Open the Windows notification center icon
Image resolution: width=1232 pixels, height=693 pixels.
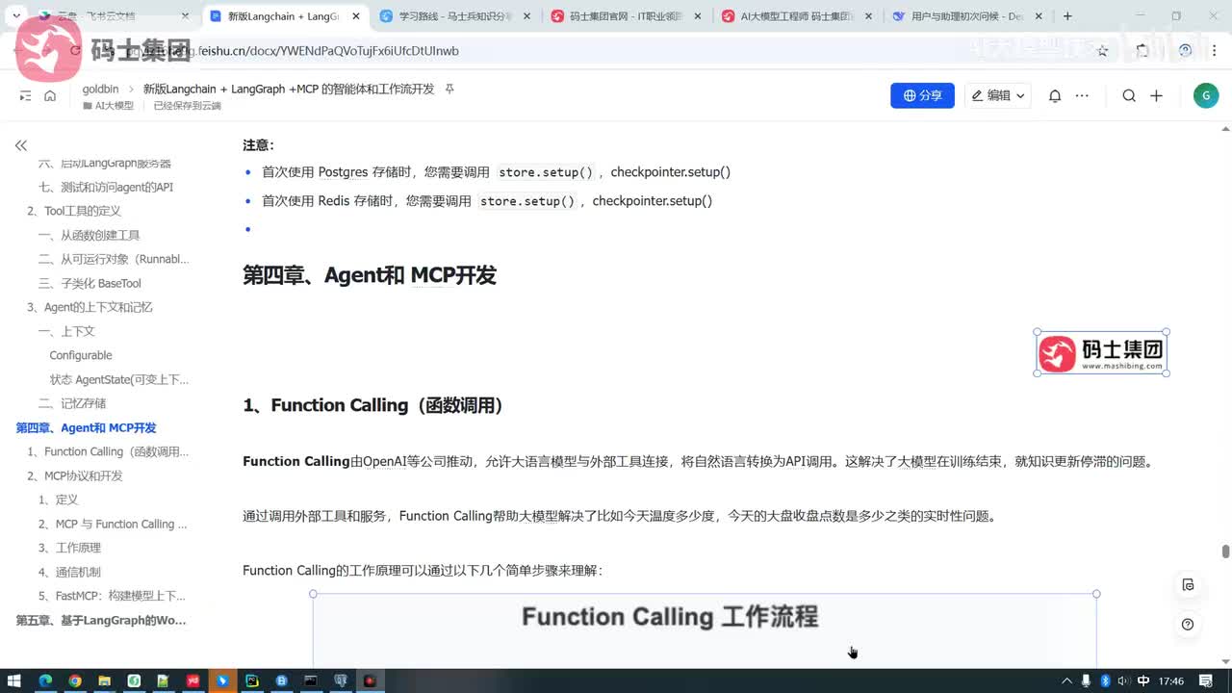pos(1207,680)
